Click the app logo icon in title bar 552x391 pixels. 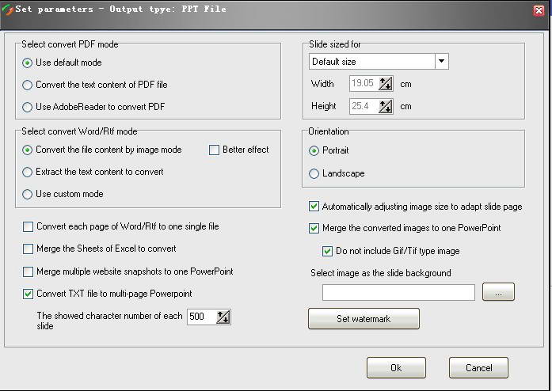coord(8,9)
